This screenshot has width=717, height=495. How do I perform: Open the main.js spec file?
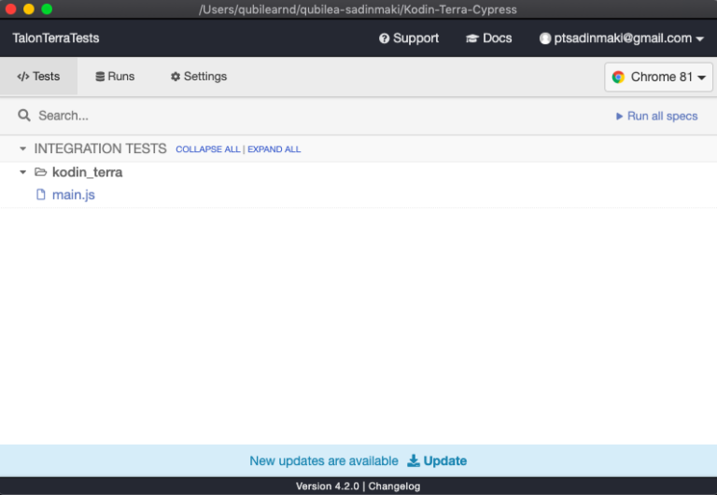73,195
